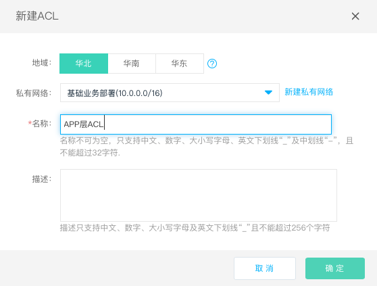Close the 新建ACL dialog with X
This screenshot has height=286, width=377.
click(x=355, y=16)
